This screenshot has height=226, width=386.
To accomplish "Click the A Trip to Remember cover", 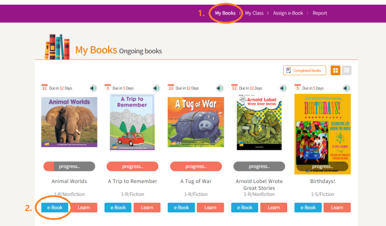I will pos(132,122).
